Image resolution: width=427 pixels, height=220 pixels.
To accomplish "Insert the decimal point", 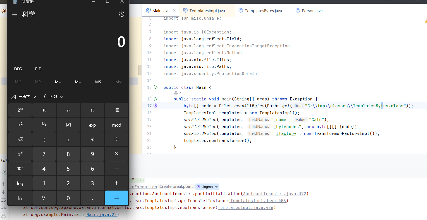I will click(x=92, y=198).
